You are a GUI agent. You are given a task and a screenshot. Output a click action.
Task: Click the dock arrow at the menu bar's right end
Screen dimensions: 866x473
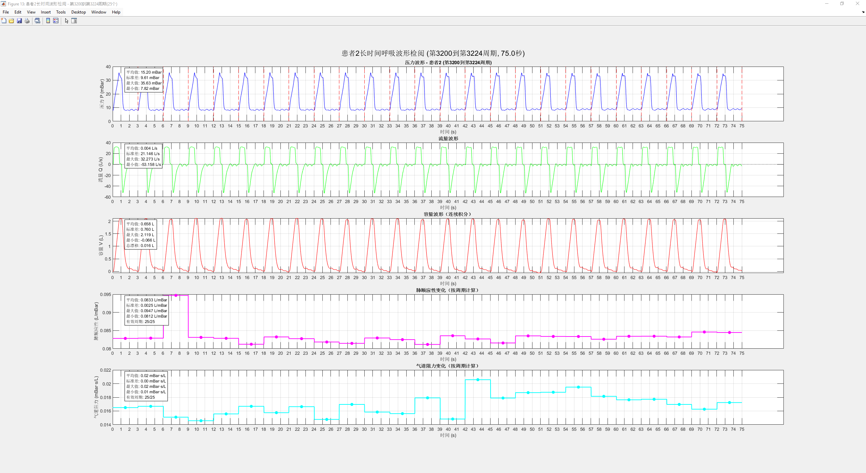pyautogui.click(x=863, y=12)
